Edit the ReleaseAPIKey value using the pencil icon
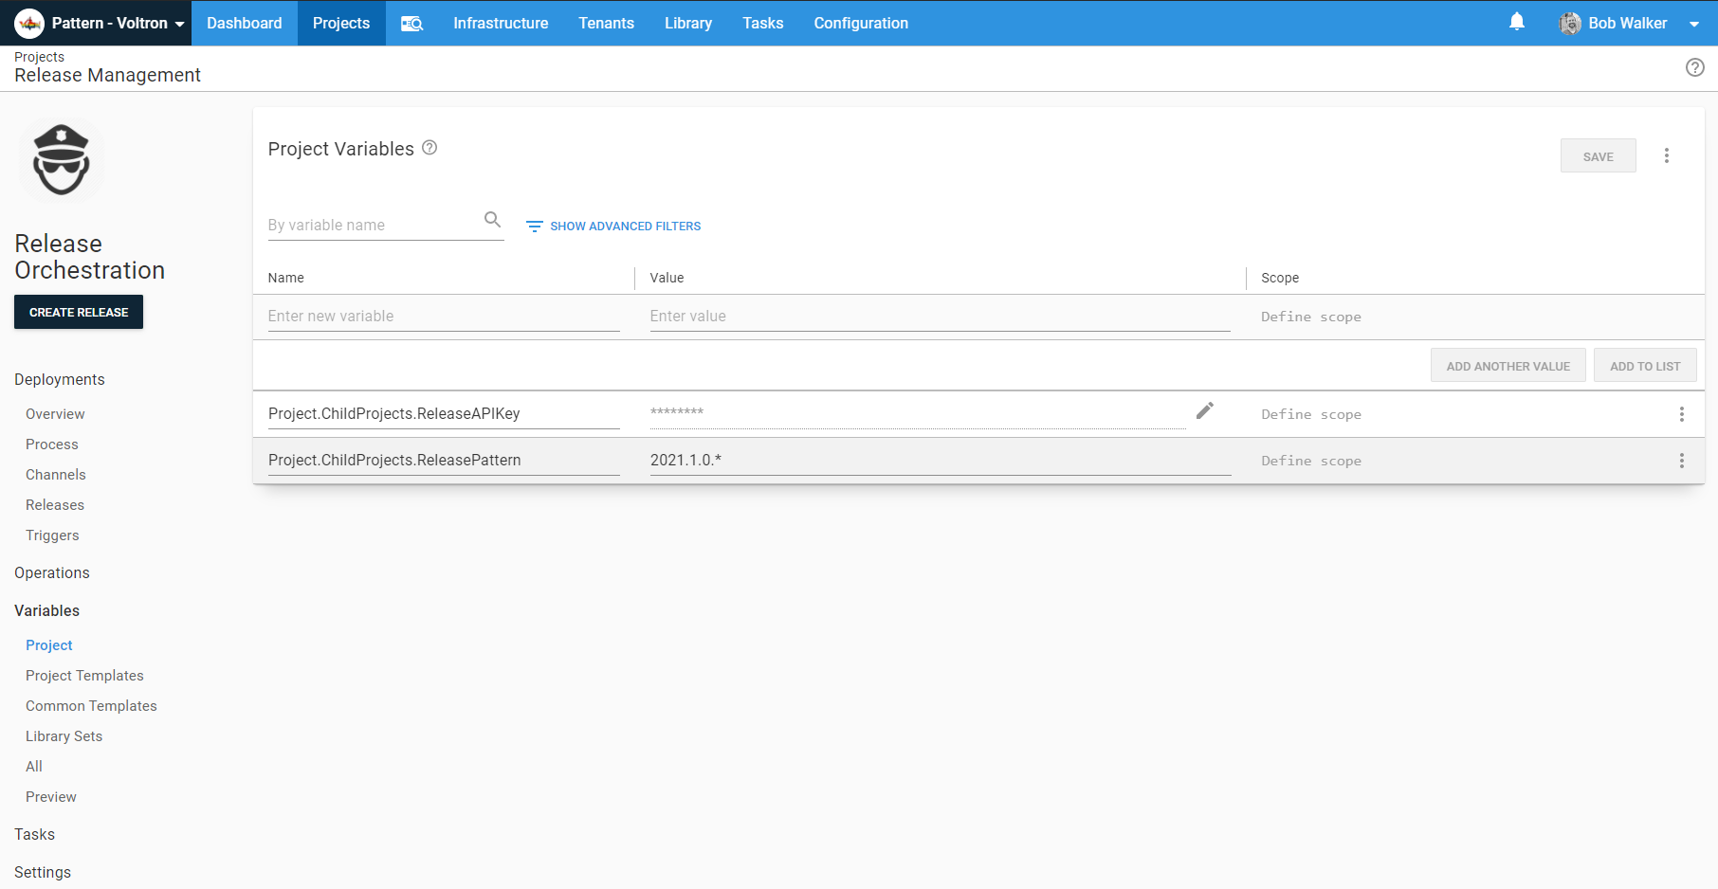 (x=1205, y=410)
